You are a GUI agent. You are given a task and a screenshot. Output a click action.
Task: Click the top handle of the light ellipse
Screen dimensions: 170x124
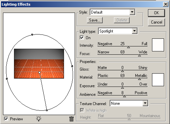(x=32, y=34)
